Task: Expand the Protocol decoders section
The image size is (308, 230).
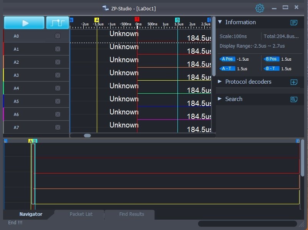Action: coord(220,82)
